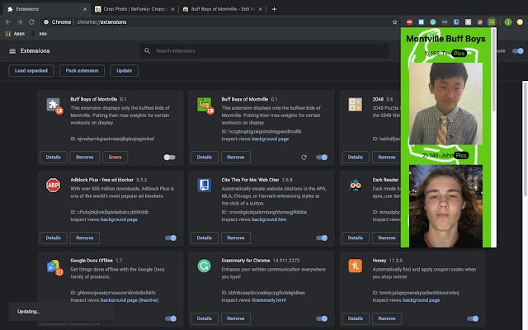Click the Google Docs Offline card icon
The image size is (528, 330).
tap(54, 267)
